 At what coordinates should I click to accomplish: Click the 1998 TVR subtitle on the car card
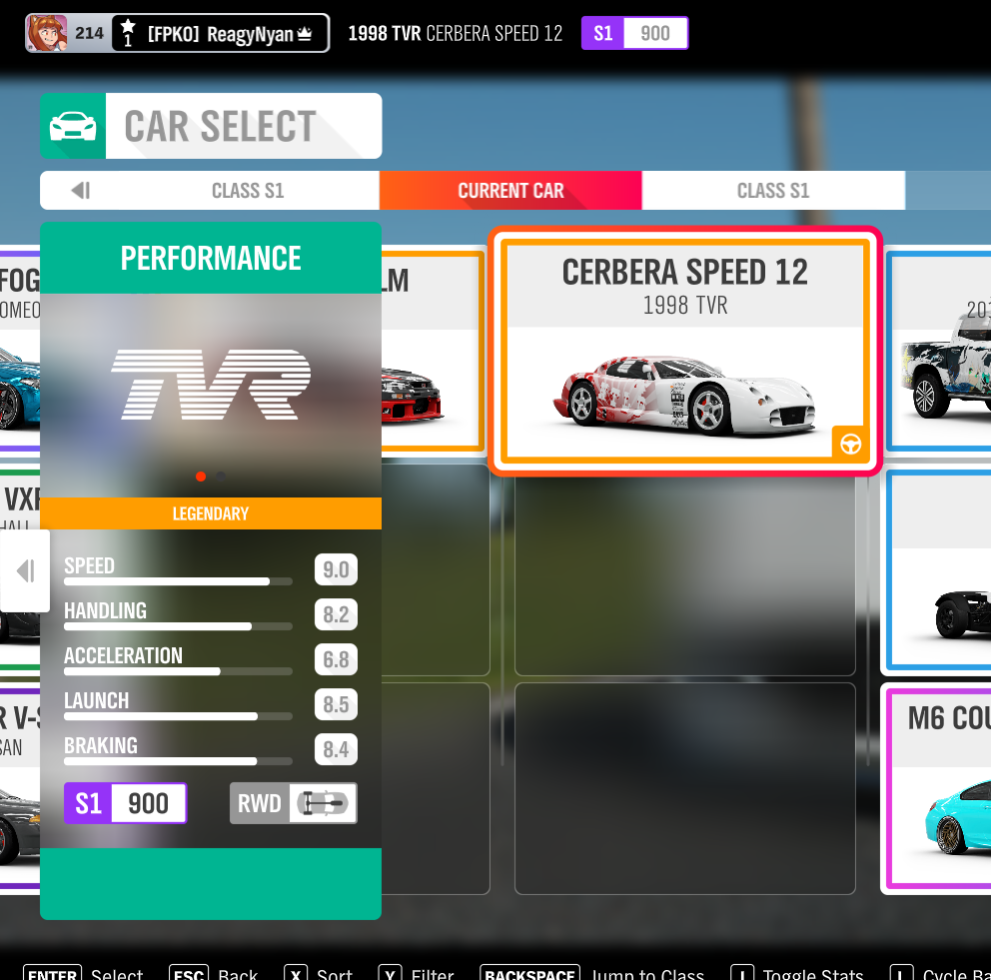pyautogui.click(x=685, y=305)
